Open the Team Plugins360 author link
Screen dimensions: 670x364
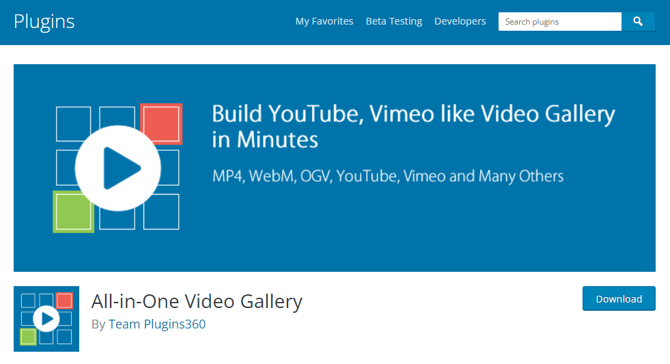pos(157,324)
